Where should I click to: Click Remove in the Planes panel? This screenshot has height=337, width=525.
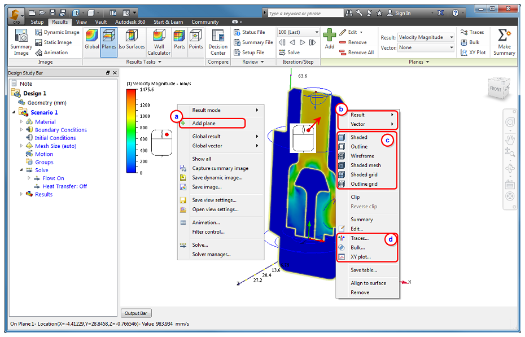tap(353, 42)
